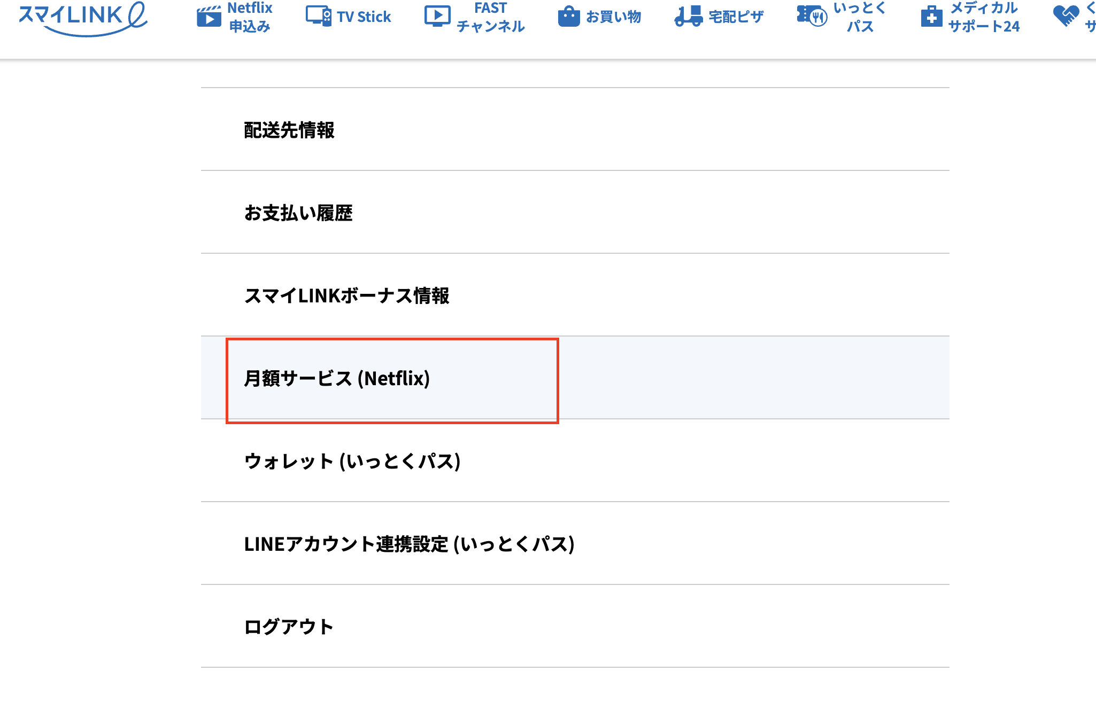Open FAST チャンネル nav item
Screen dimensions: 1096x718
tap(490, 17)
